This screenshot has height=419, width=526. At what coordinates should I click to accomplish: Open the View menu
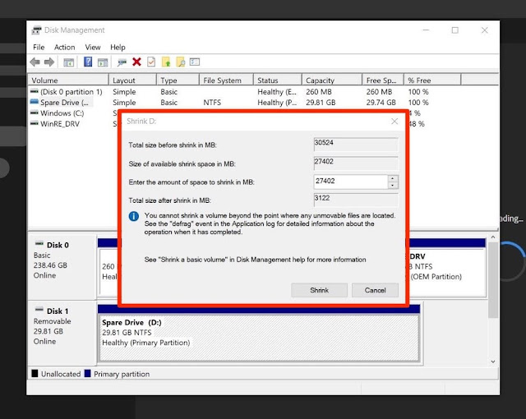pos(93,48)
